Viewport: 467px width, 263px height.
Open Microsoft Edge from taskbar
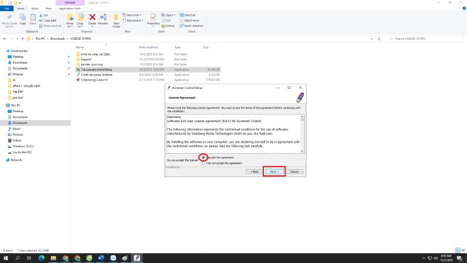(41, 258)
